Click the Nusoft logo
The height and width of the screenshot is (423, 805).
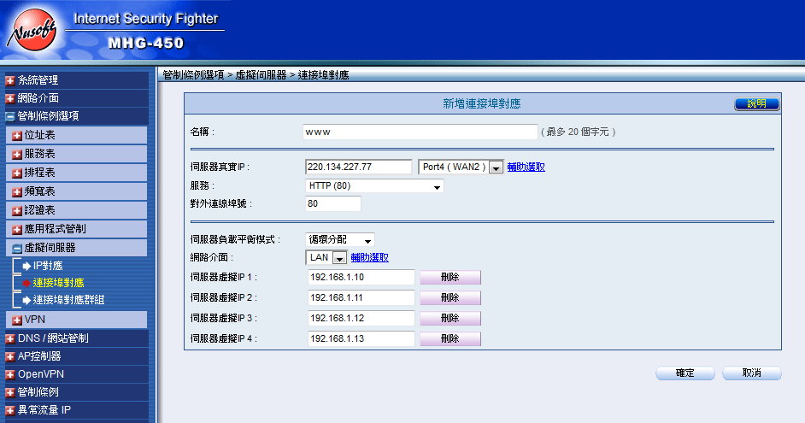(31, 32)
